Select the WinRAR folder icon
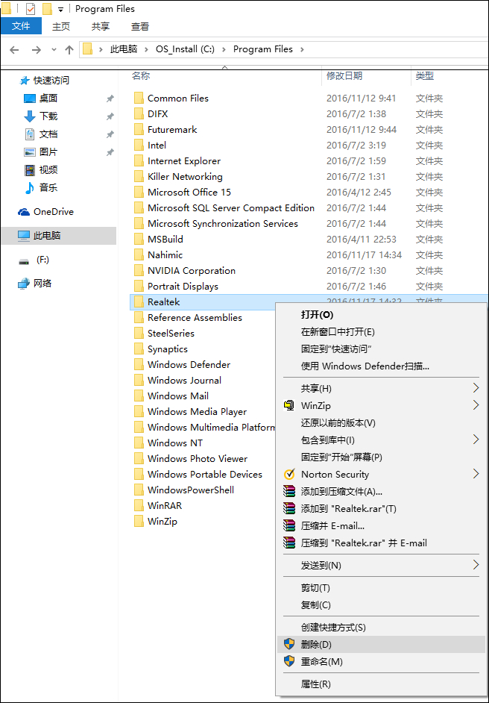The image size is (489, 703). point(139,506)
